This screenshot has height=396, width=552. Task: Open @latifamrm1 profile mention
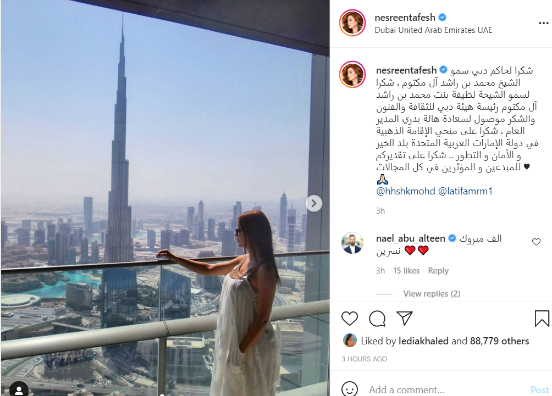[465, 191]
